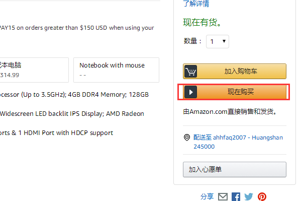Image resolution: width=302 pixels, height=201 pixels.
Task: Add the item with 加入心愿单 wishlist button
Action: point(235,170)
